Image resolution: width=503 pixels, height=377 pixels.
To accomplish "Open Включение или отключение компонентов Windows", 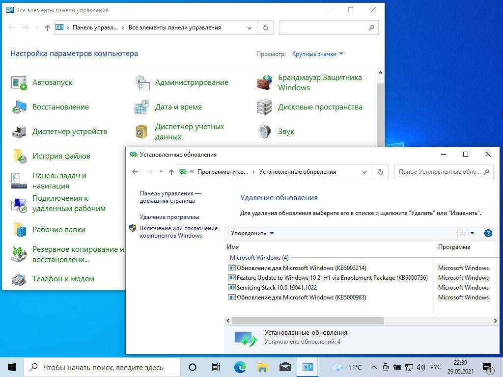I will tap(178, 232).
